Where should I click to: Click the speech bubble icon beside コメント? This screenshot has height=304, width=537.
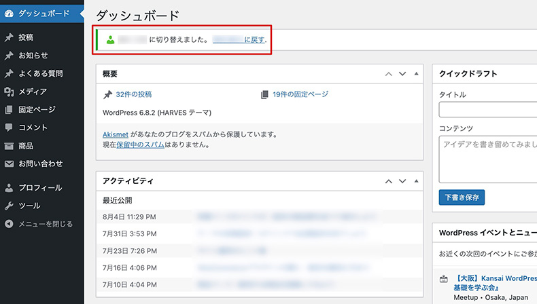(9, 128)
